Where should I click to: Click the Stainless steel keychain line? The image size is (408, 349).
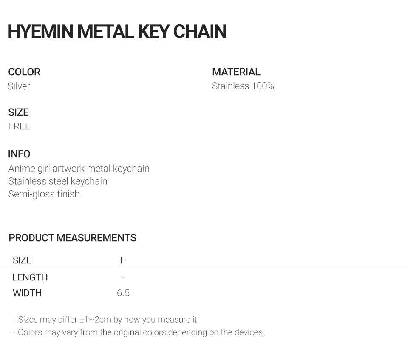point(58,181)
